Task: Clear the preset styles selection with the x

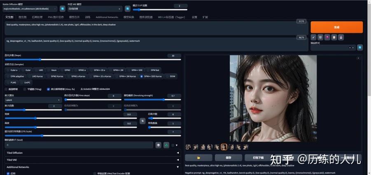Action: pyautogui.click(x=350, y=48)
